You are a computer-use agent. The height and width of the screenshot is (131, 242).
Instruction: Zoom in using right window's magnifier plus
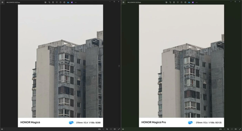coord(228,129)
